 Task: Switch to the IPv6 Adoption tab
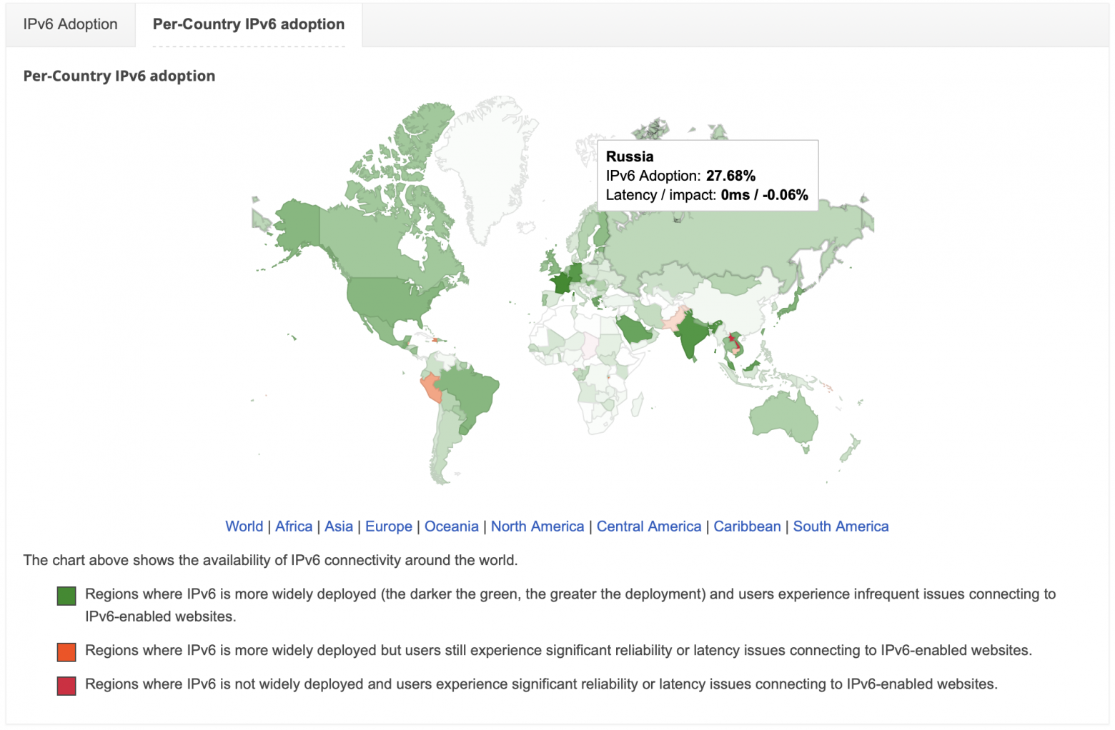tap(69, 24)
